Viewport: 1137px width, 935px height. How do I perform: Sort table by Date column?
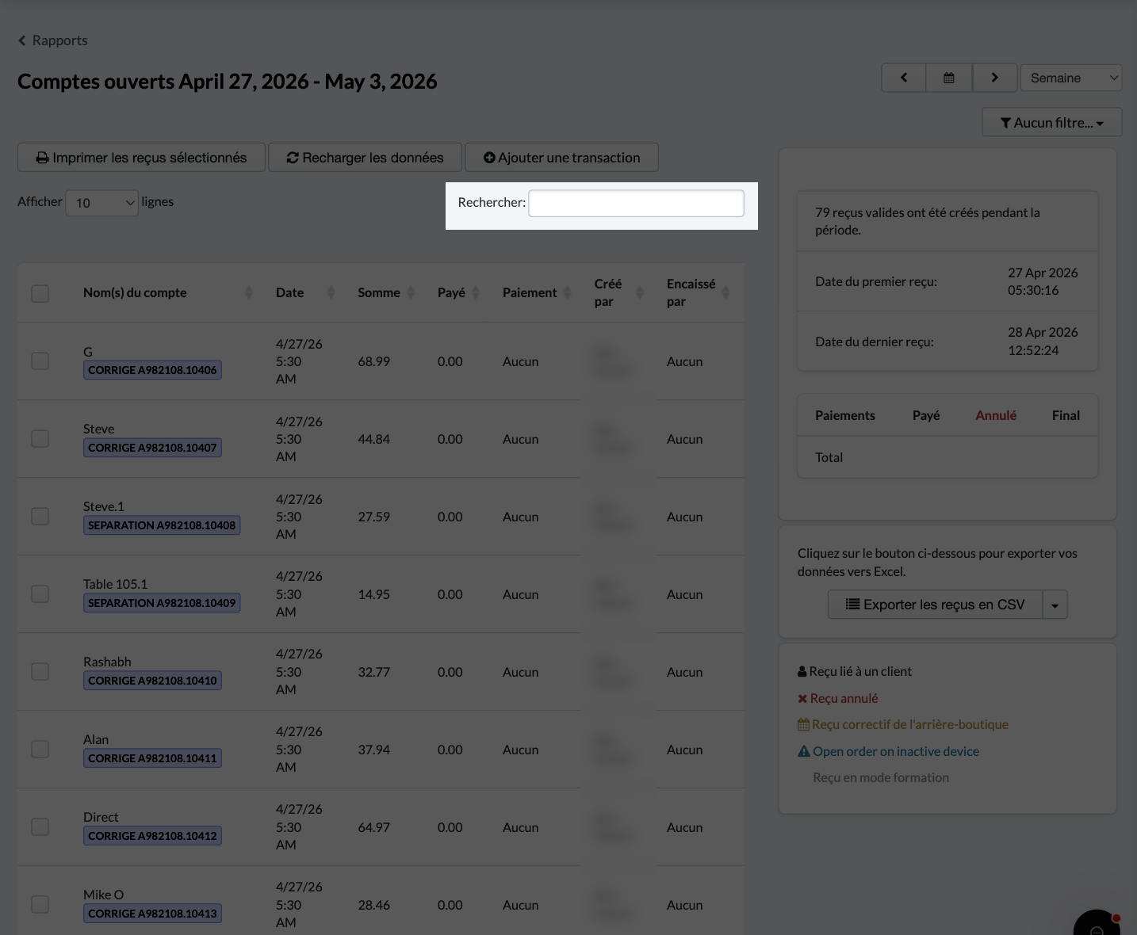click(x=305, y=292)
